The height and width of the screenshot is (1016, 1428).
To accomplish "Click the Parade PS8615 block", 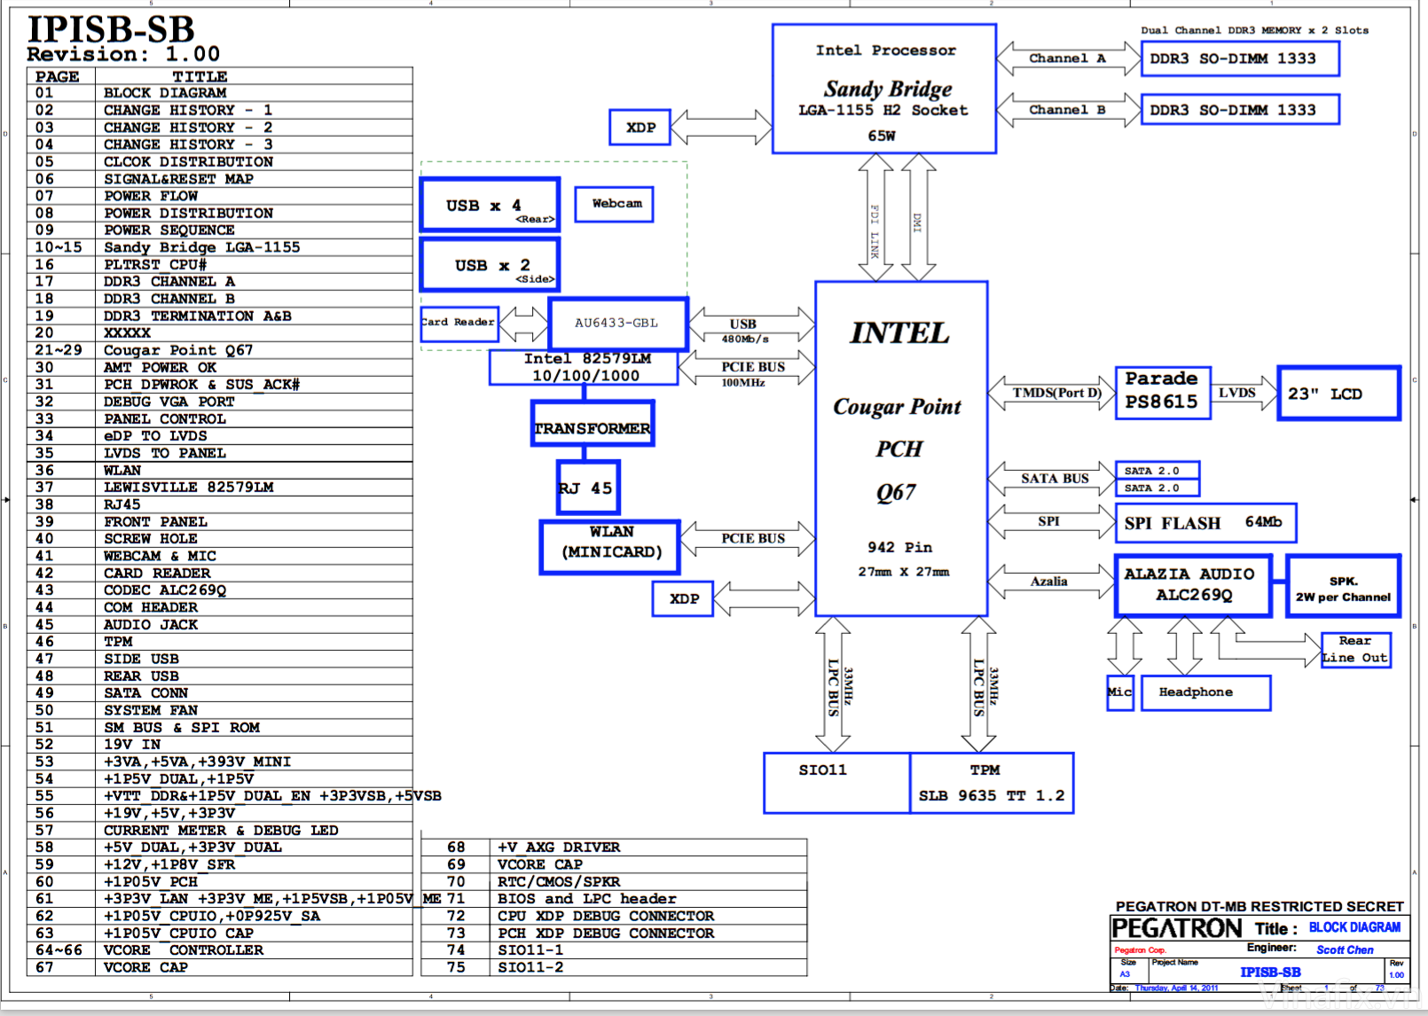I will (x=1163, y=393).
